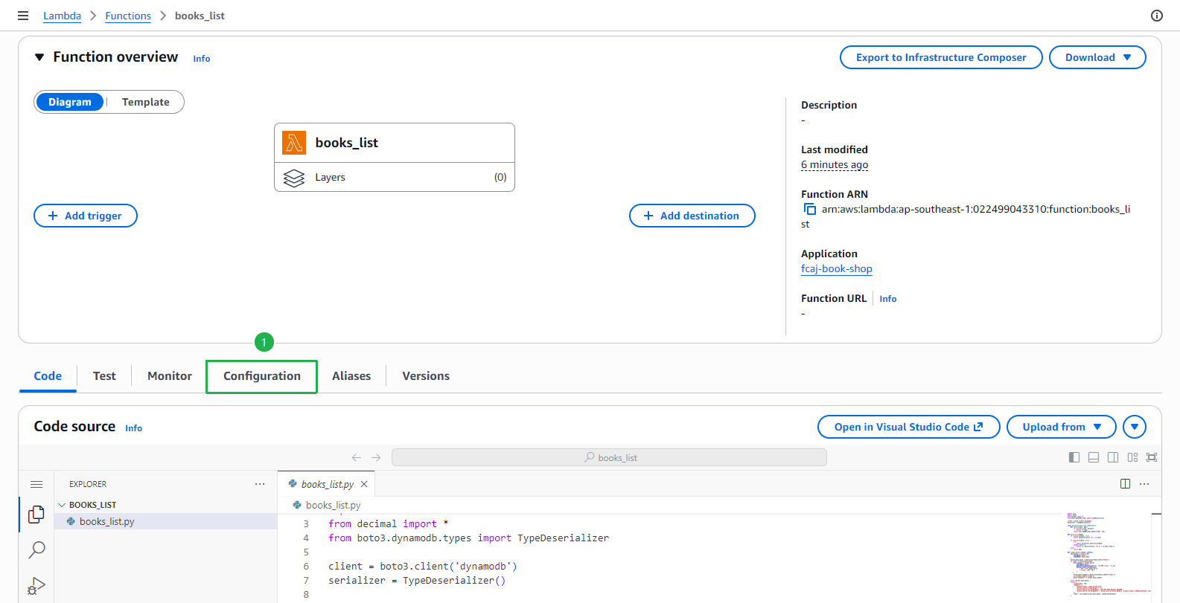Click the Functions breadcrumb link

tap(128, 16)
